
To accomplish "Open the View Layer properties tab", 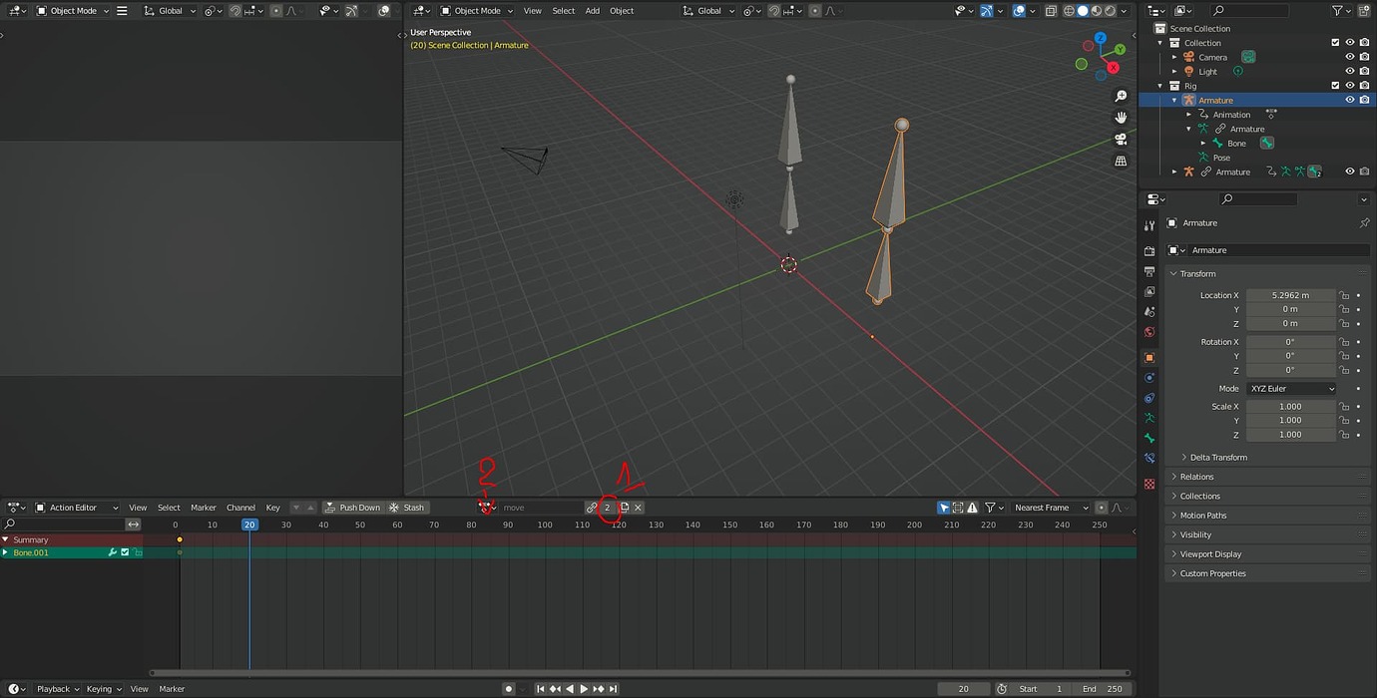I will point(1149,291).
